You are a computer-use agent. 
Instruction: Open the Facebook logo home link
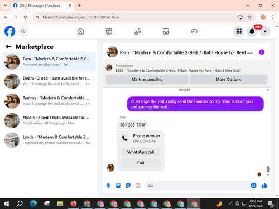tap(9, 31)
